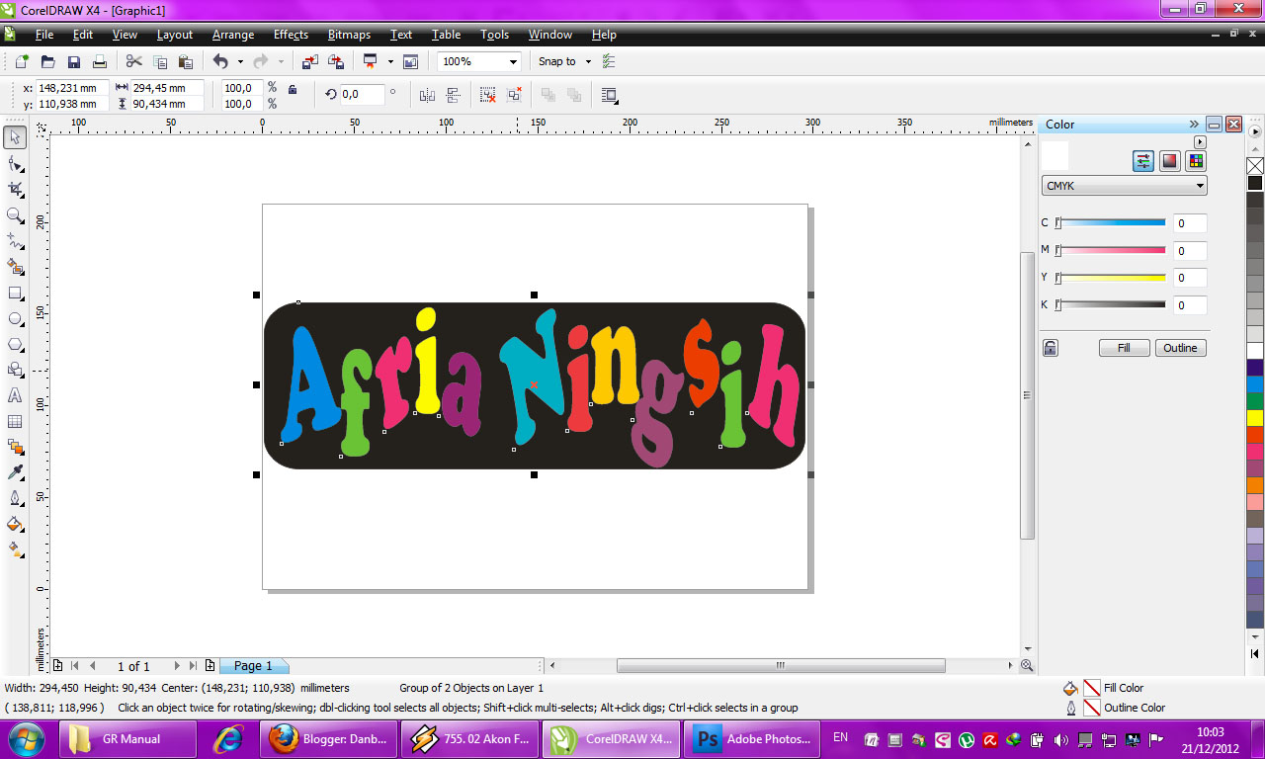
Task: Select the Interactive Fill tool
Action: pos(15,549)
